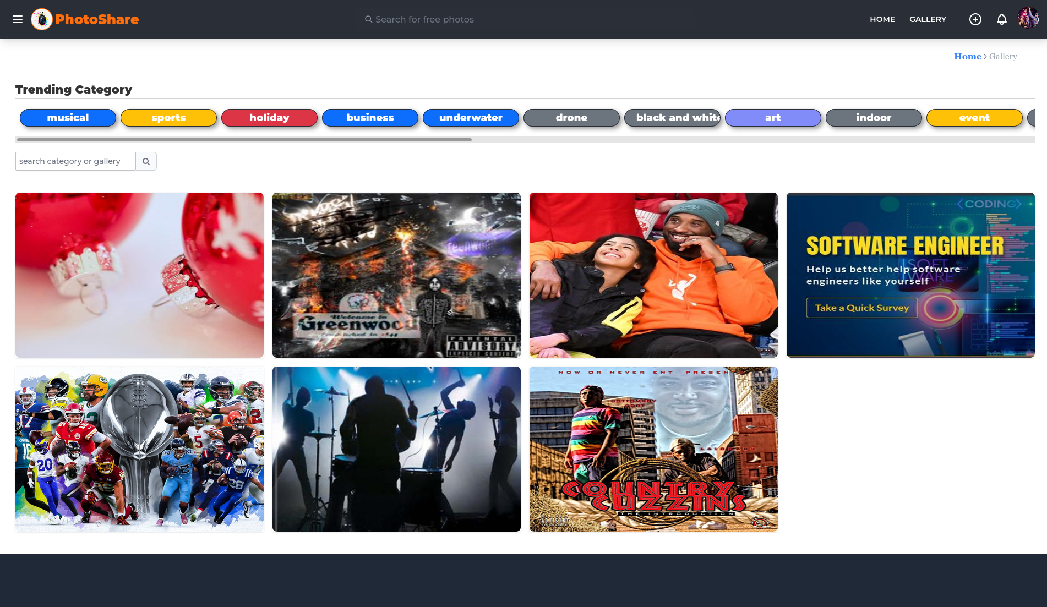Choose the underwater category
The image size is (1047, 607).
click(471, 118)
